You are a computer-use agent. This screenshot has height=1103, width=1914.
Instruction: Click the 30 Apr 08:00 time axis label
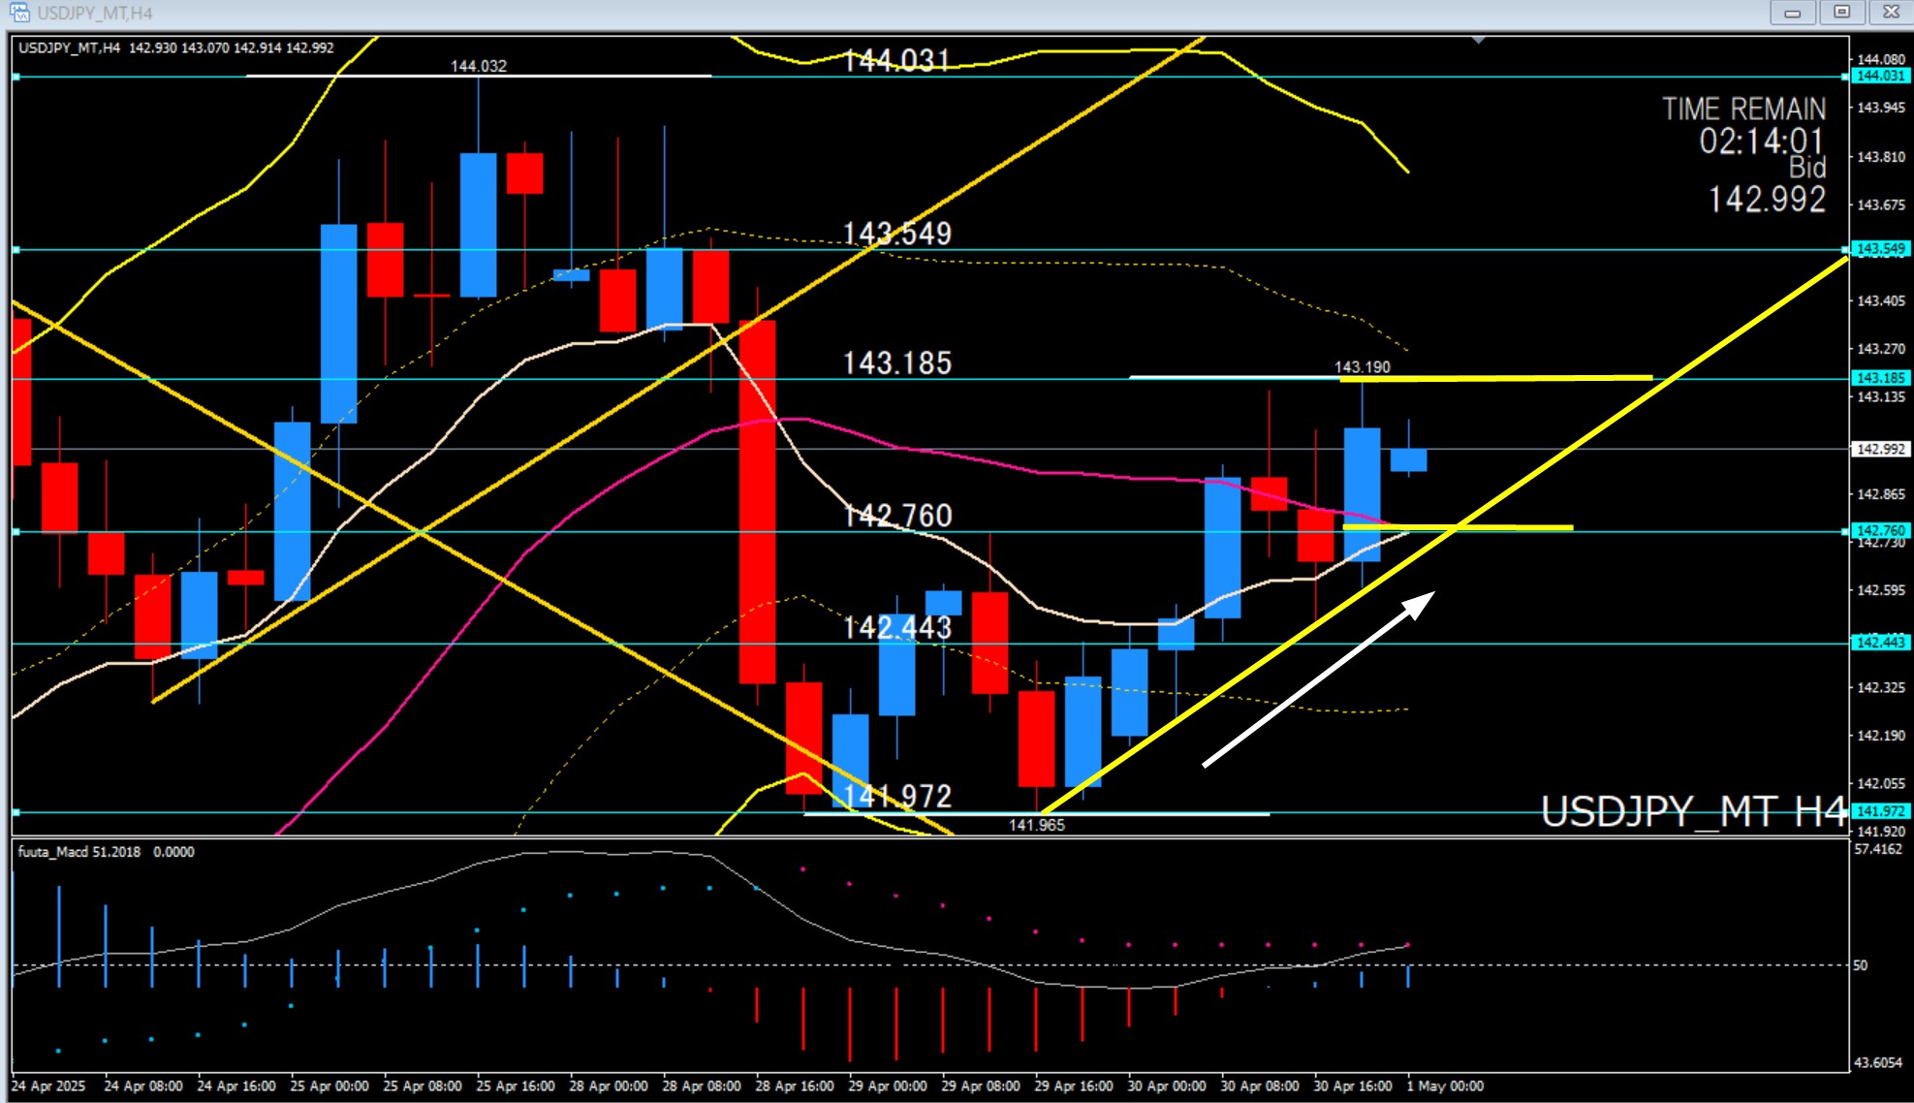point(1260,1087)
